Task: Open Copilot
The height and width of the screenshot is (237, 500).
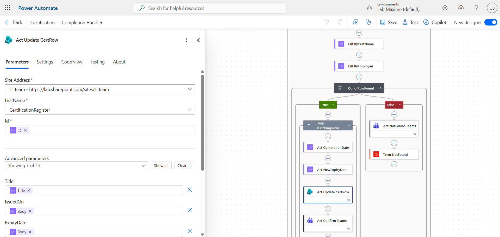Action: point(435,22)
